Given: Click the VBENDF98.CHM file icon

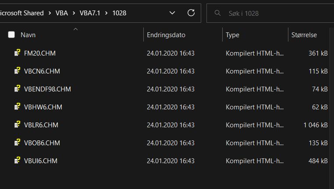Looking at the screenshot, I should 17,89.
